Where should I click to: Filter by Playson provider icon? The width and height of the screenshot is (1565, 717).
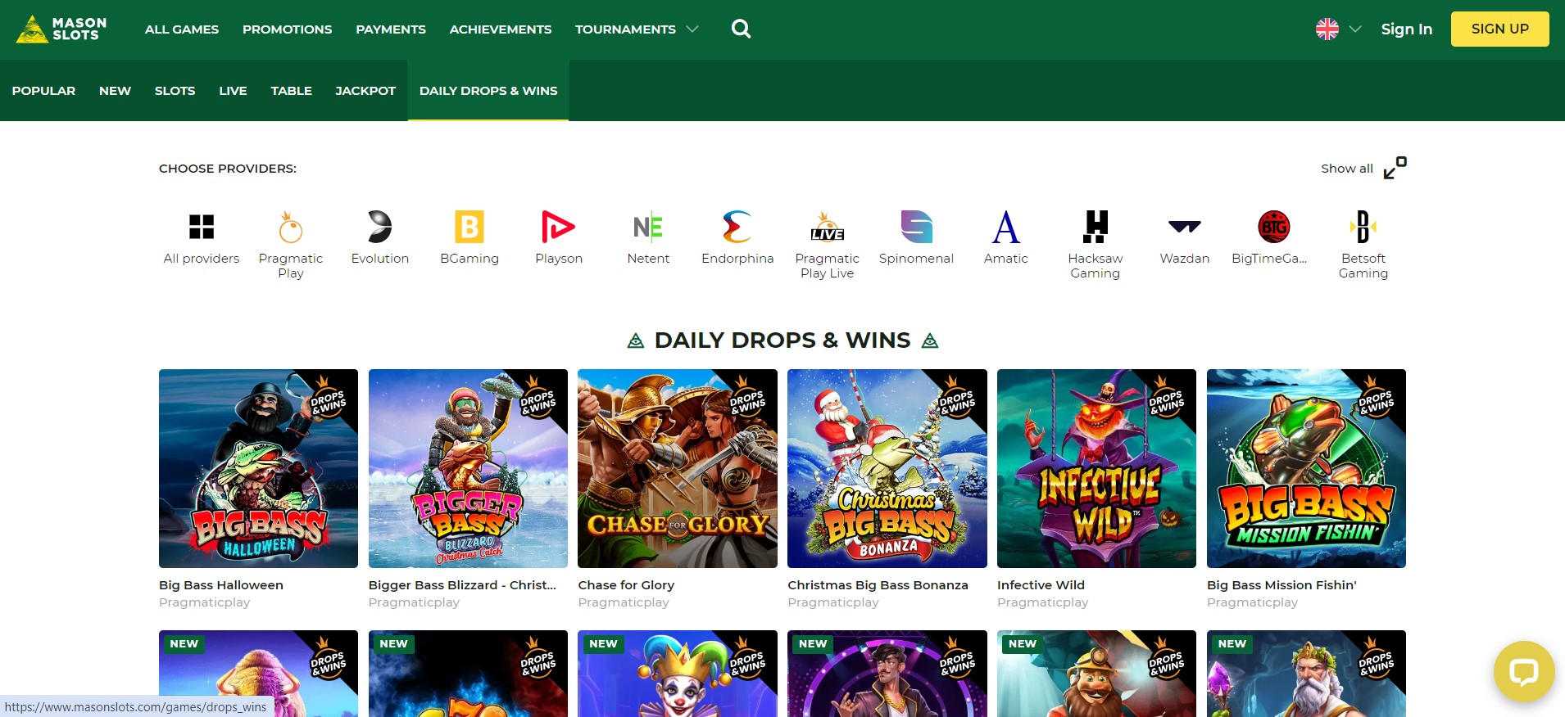[558, 227]
